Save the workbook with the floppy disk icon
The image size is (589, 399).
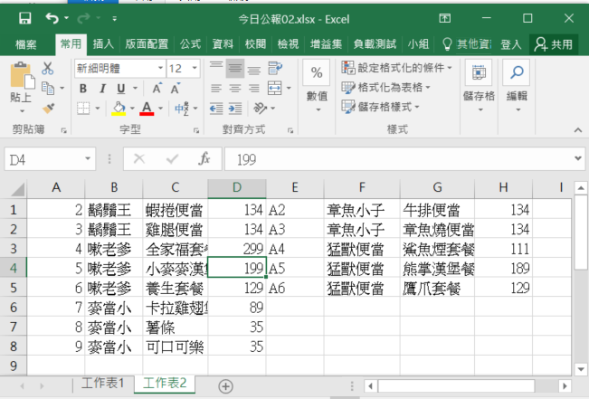(24, 18)
